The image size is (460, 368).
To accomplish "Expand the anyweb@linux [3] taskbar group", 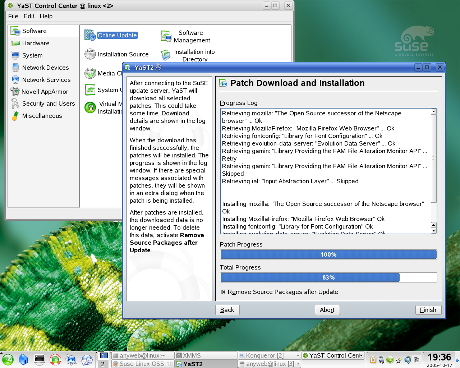I will (x=298, y=364).
